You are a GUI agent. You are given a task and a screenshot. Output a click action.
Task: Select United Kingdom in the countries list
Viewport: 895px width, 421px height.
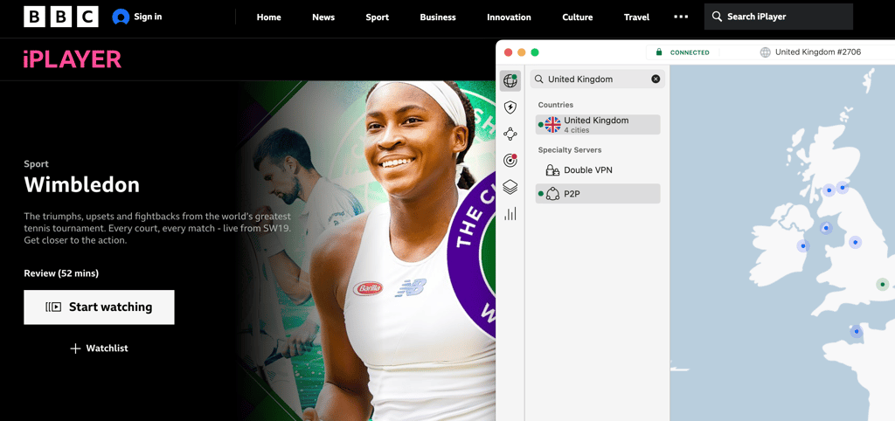[598, 125]
